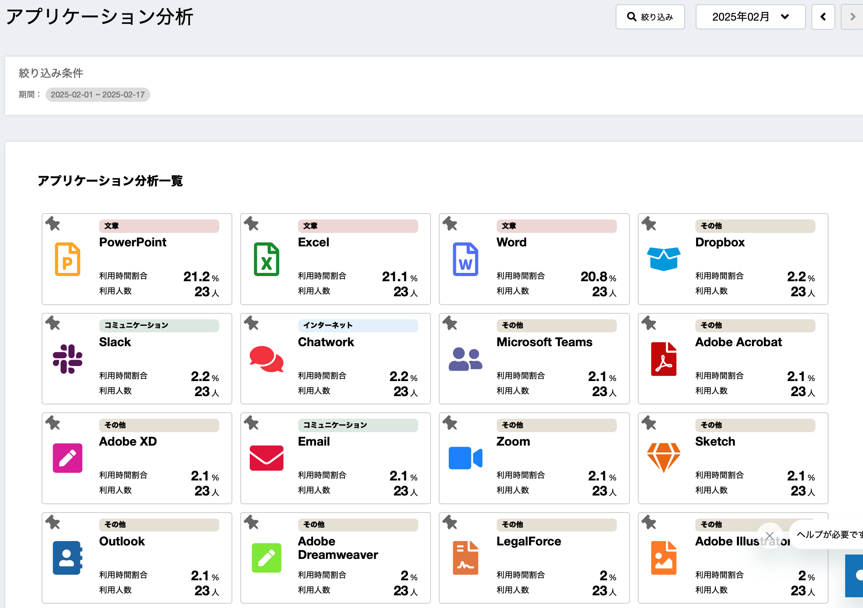
Task: Click the インターネット tag on Chatwork card
Action: click(358, 326)
